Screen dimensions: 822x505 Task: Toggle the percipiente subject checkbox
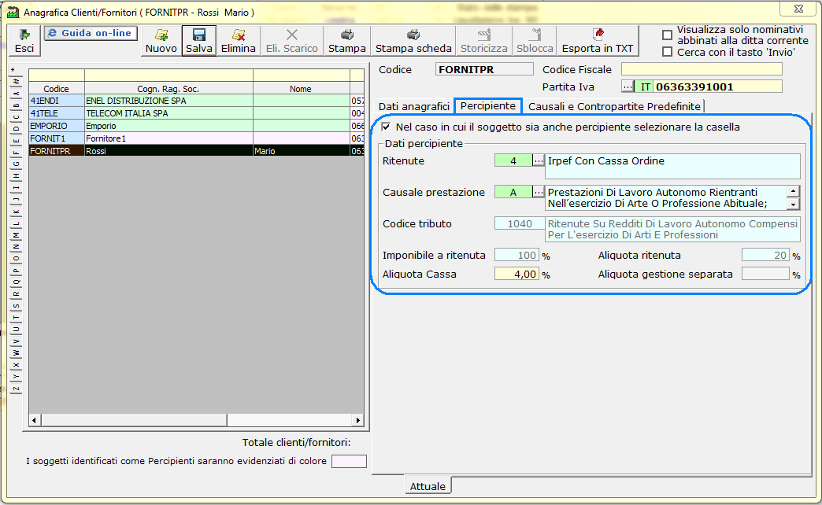point(386,127)
